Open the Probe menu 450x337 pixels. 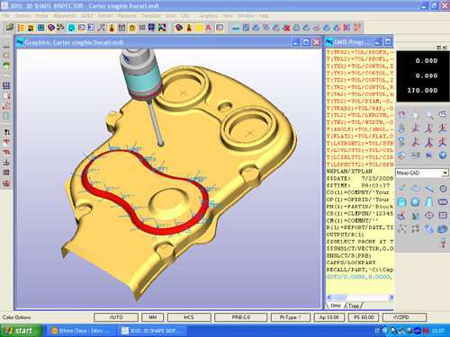[x=41, y=15]
